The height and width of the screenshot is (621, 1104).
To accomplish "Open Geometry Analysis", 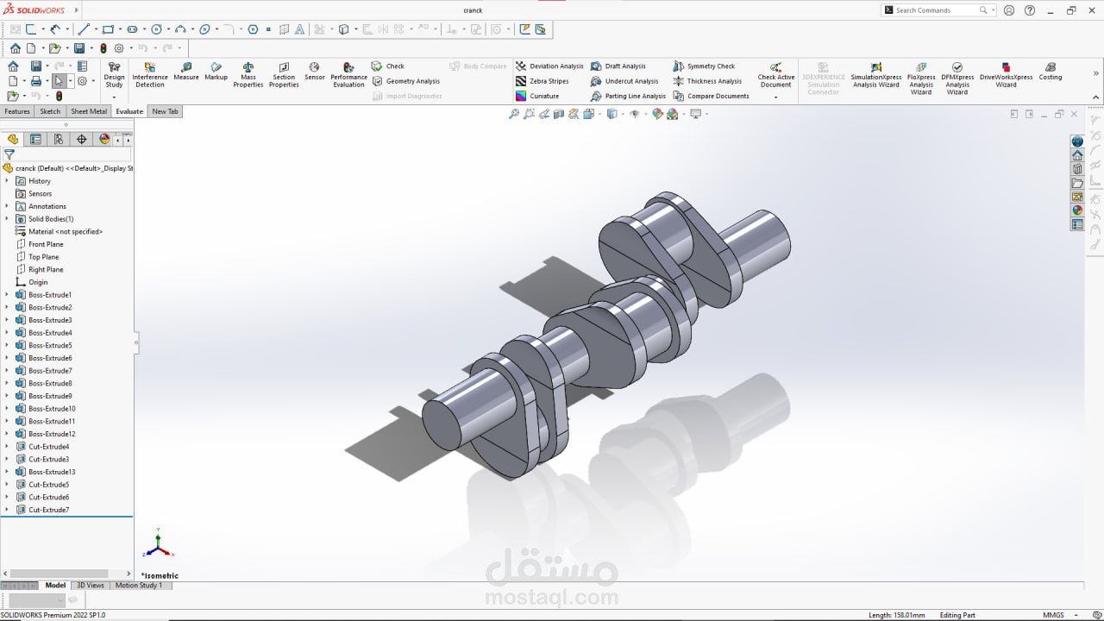I will pyautogui.click(x=406, y=81).
